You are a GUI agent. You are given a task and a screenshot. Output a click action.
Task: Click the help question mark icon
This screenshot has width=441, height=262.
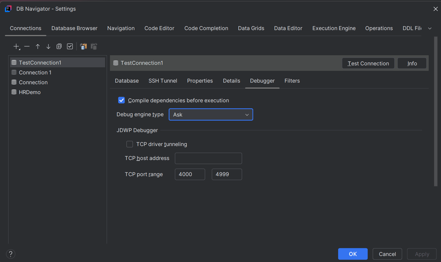coord(11,254)
